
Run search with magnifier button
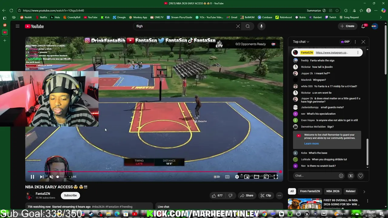(x=248, y=26)
